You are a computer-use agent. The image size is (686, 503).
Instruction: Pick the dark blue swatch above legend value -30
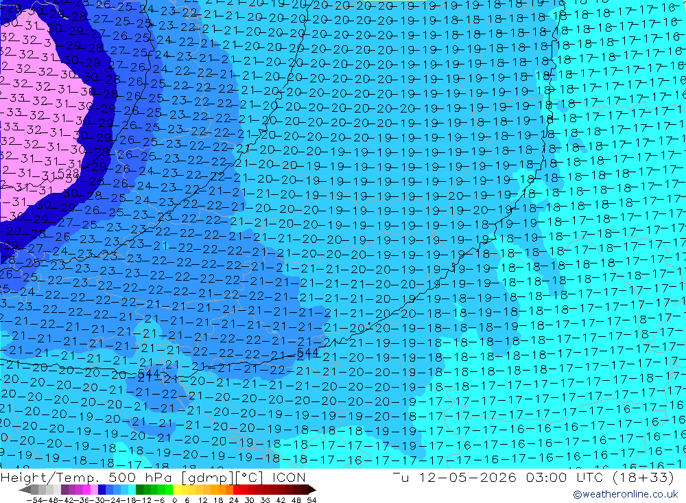coord(102,489)
